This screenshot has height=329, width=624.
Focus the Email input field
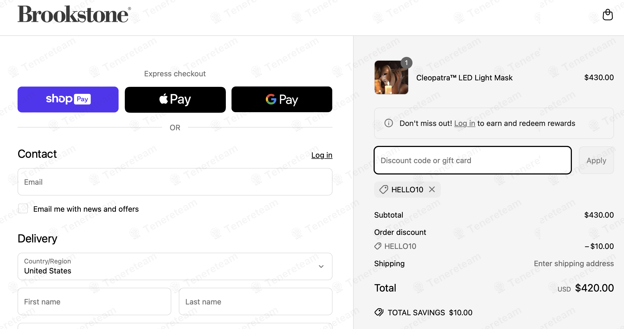pos(175,182)
